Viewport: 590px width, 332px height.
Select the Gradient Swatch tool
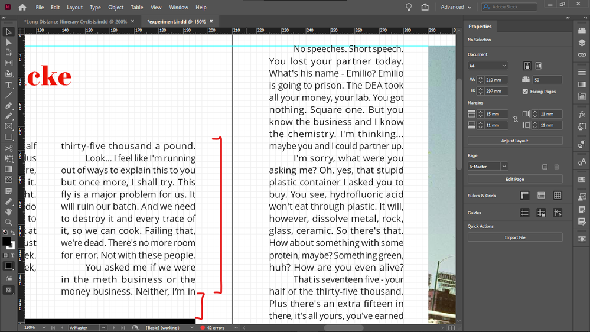pos(8,169)
